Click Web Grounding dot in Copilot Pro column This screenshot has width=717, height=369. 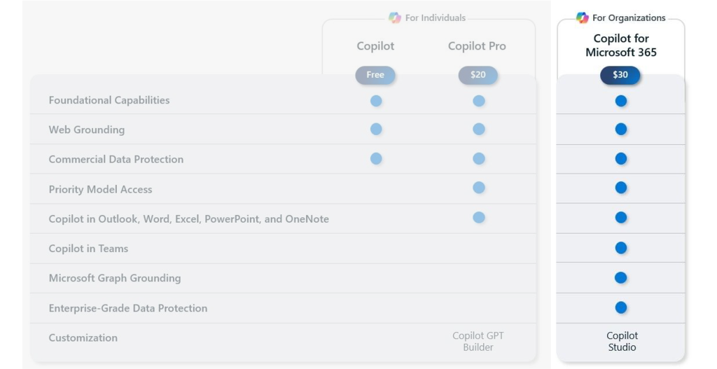479,129
